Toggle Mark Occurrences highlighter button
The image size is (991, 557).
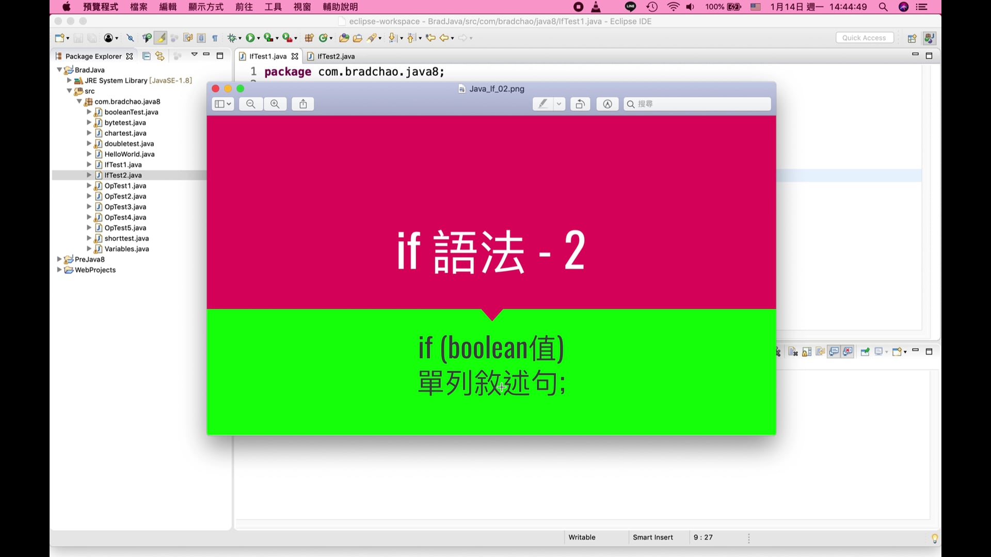click(161, 38)
